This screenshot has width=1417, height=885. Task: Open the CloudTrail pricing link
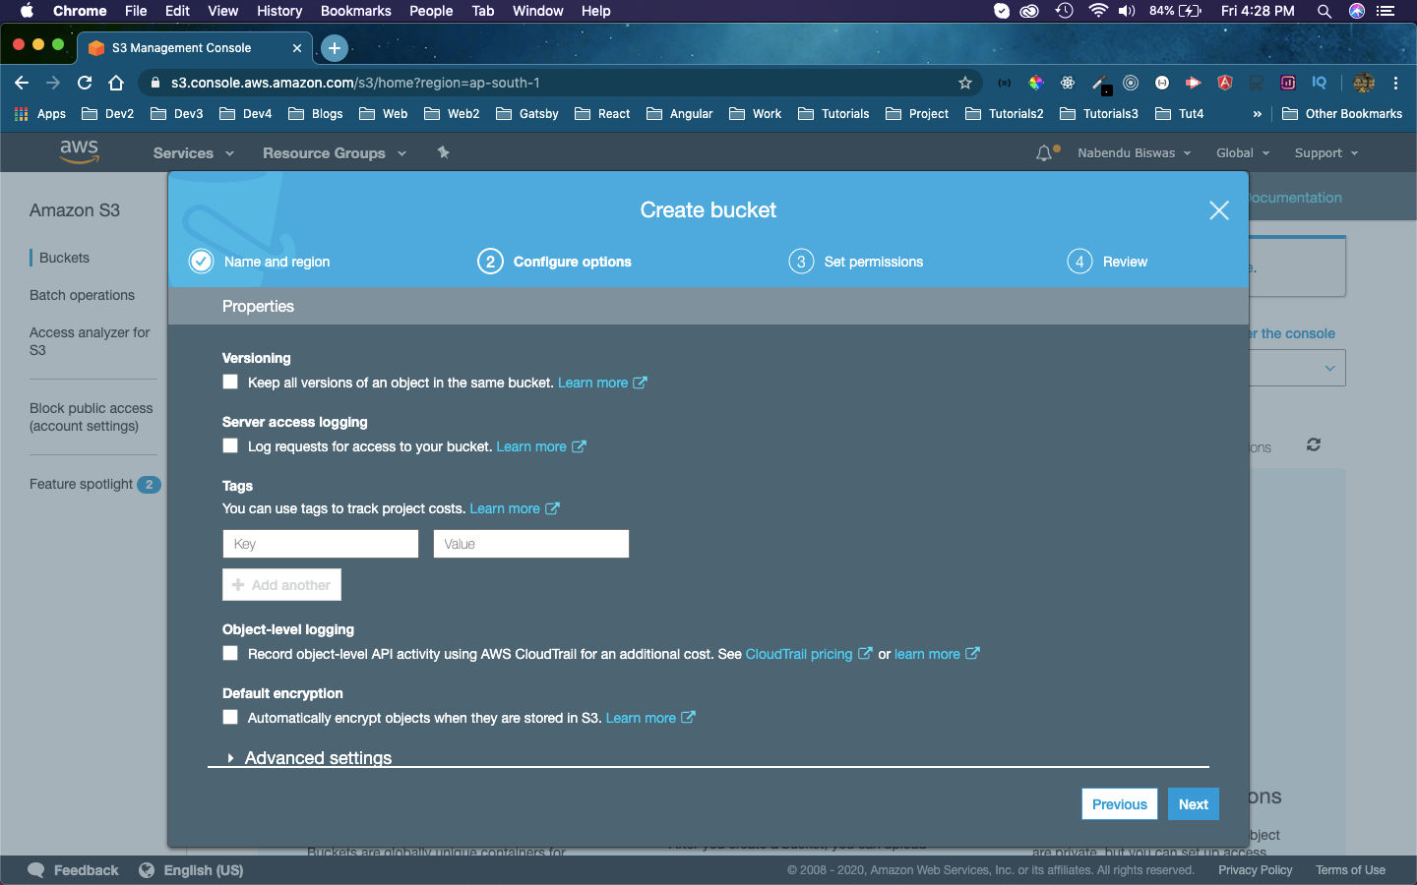click(x=799, y=654)
